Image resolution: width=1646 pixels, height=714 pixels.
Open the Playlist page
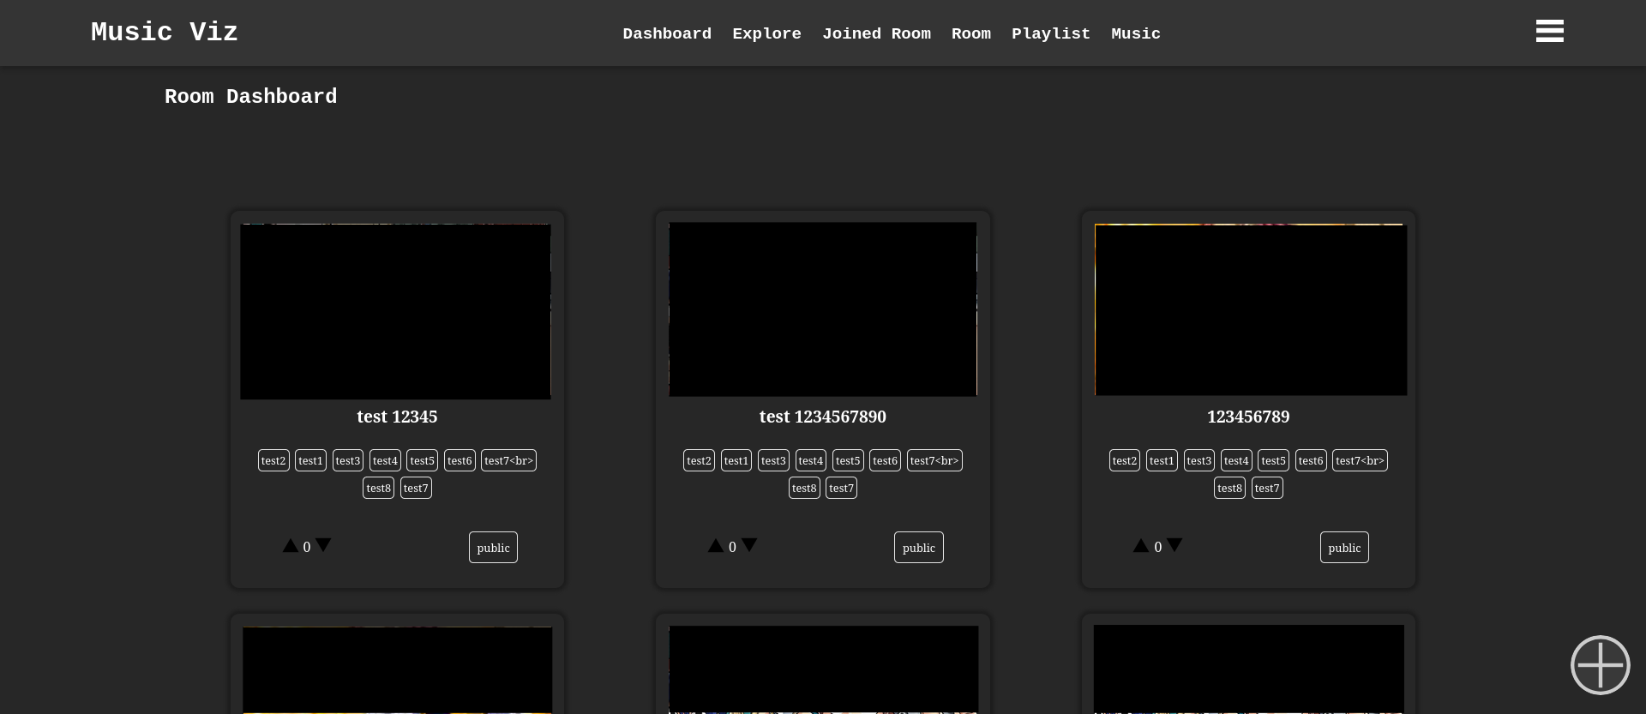point(1051,33)
